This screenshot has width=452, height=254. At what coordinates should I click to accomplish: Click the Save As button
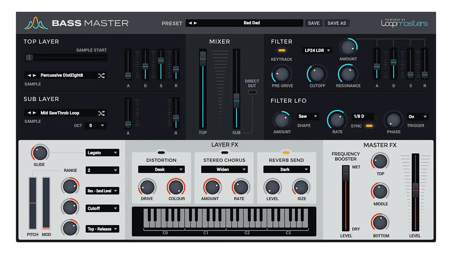(x=336, y=23)
